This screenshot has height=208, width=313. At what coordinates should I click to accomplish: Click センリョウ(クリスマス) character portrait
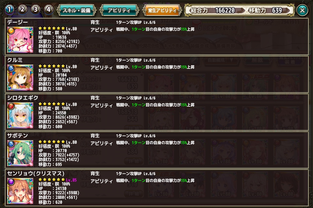(x=20, y=191)
